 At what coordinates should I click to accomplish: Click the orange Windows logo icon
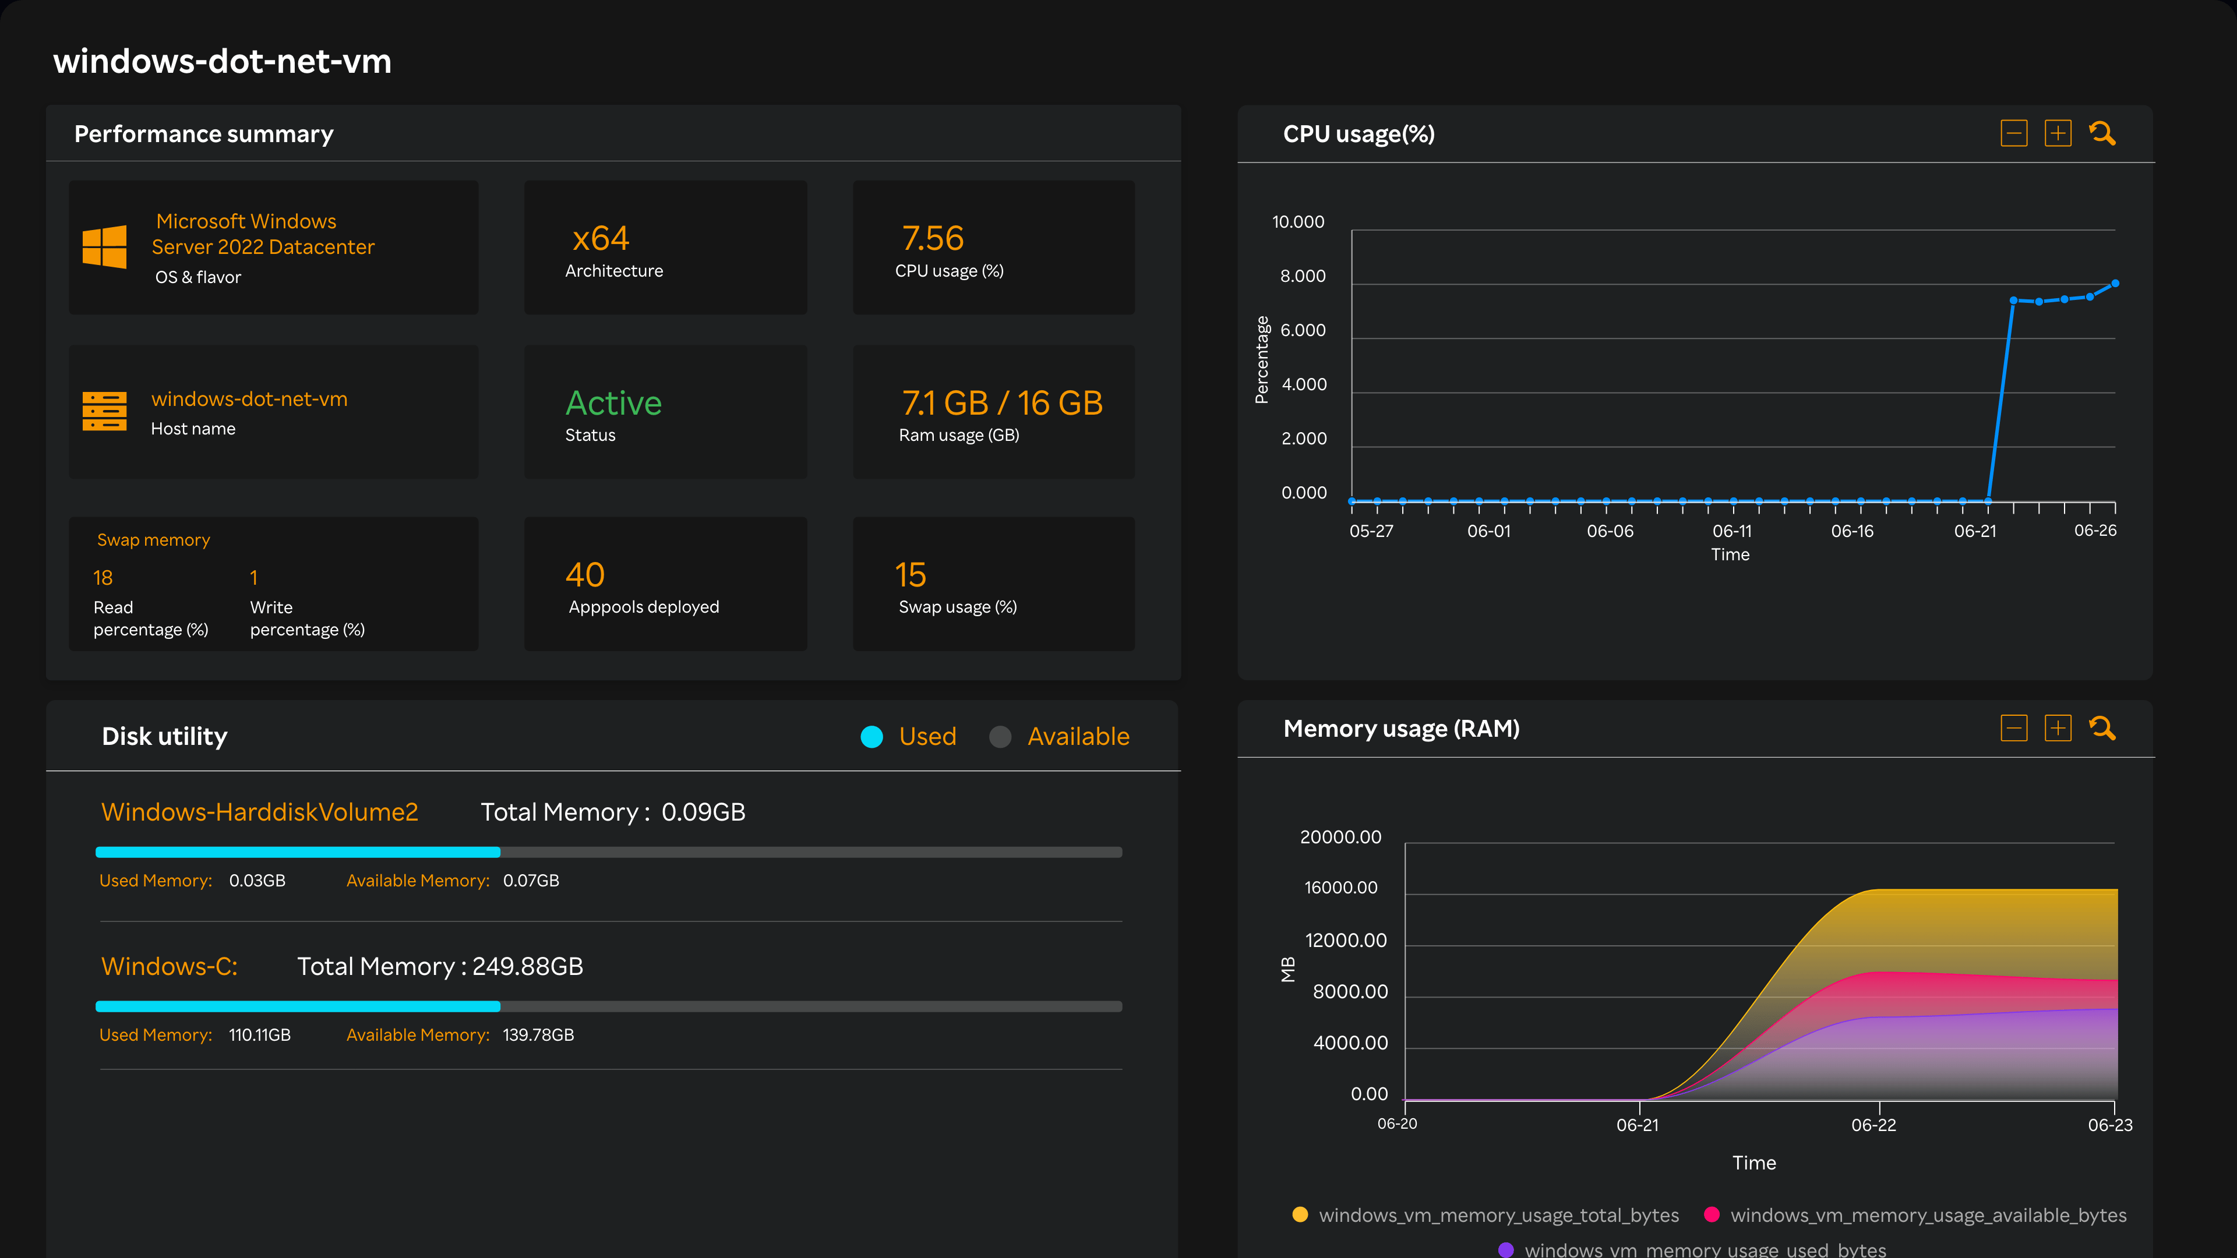pyautogui.click(x=104, y=248)
